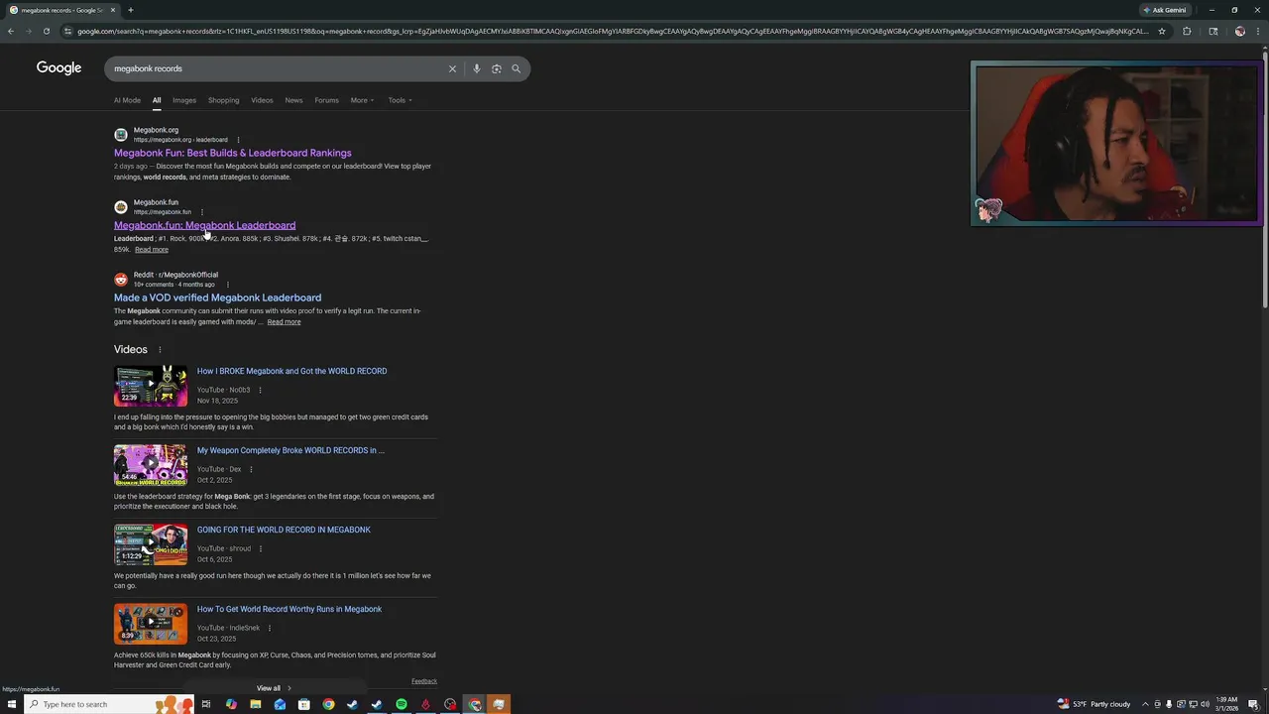Switch to the Videos tab
Viewport: 1269px width, 714px height.
[262, 100]
